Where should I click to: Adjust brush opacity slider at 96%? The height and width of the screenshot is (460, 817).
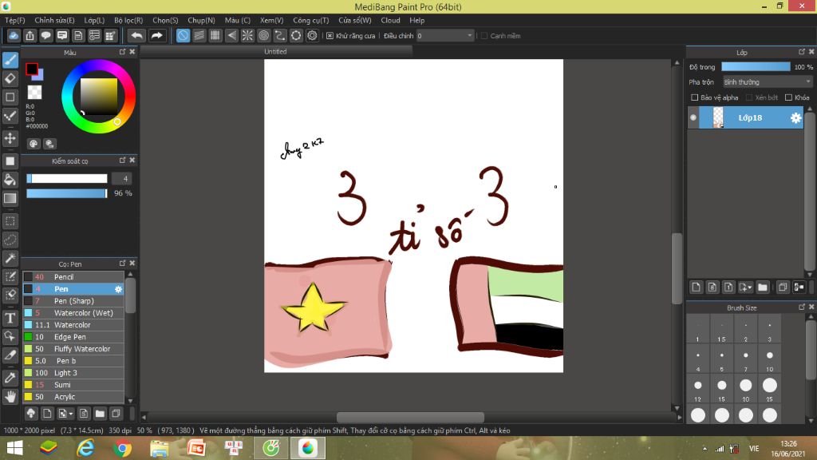tap(67, 193)
